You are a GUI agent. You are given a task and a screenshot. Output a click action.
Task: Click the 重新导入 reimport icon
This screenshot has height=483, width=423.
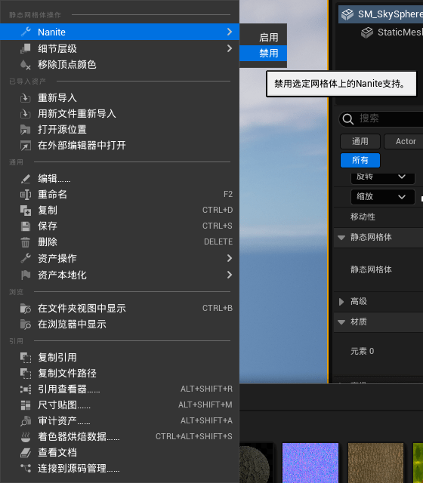tap(26, 98)
